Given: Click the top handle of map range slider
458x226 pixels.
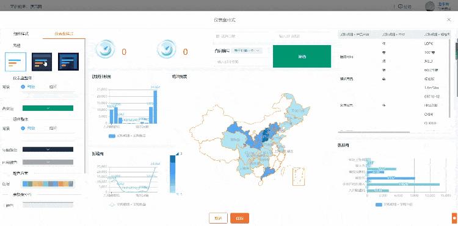Looking at the screenshot, I should [x=176, y=153].
